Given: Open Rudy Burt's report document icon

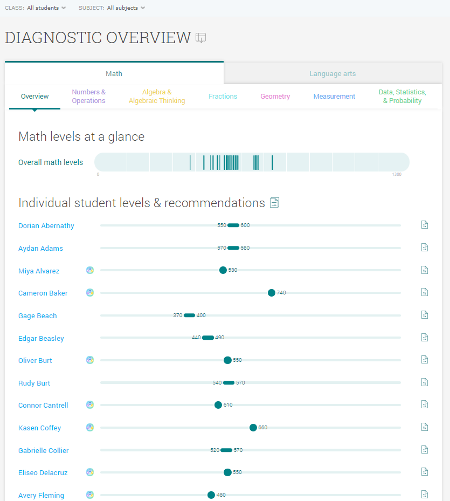Looking at the screenshot, I should point(425,382).
